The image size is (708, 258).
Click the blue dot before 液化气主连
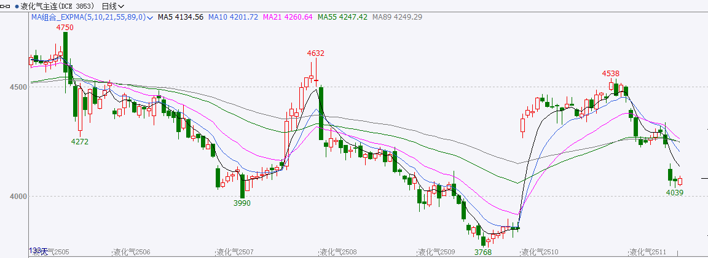[17, 6]
